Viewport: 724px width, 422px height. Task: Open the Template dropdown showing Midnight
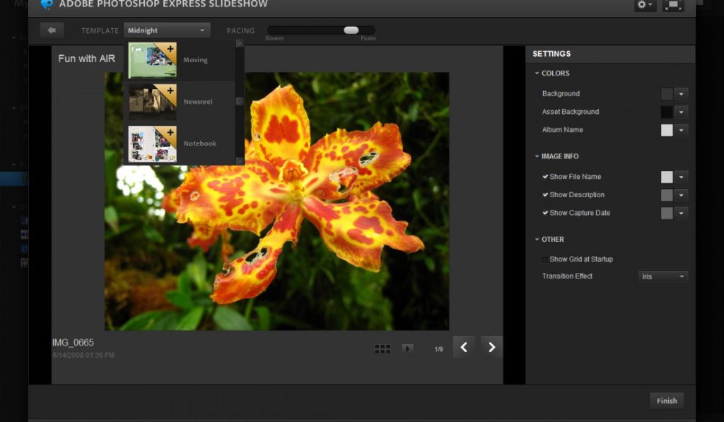pos(167,30)
